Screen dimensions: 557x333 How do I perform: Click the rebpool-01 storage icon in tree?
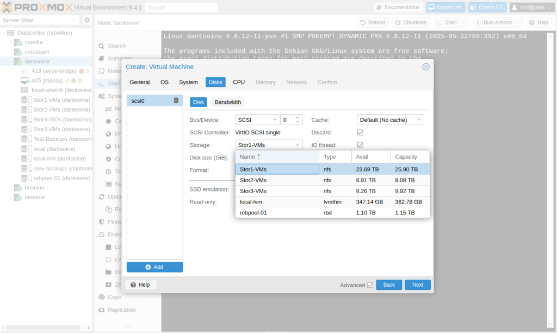point(27,178)
